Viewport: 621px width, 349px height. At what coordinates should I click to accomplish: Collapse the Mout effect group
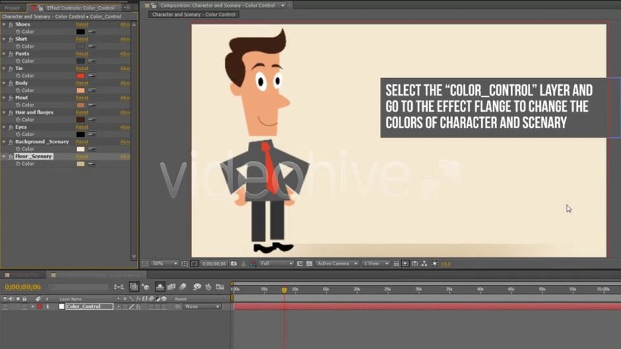click(4, 97)
